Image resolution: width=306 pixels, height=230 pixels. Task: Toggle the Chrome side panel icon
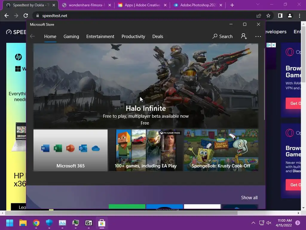click(x=280, y=16)
